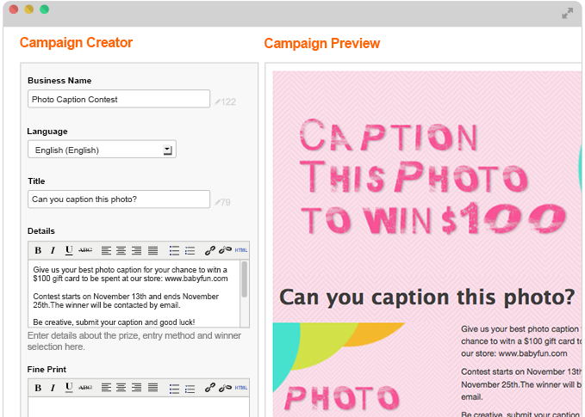Insert numbered list in Fine Print editor
Image resolution: width=585 pixels, height=417 pixels.
pyautogui.click(x=190, y=389)
